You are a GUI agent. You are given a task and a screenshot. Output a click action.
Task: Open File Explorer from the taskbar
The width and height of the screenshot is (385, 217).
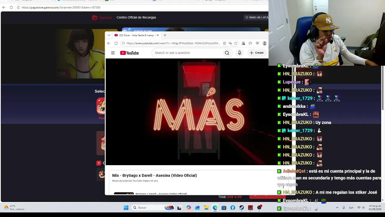coord(206,208)
